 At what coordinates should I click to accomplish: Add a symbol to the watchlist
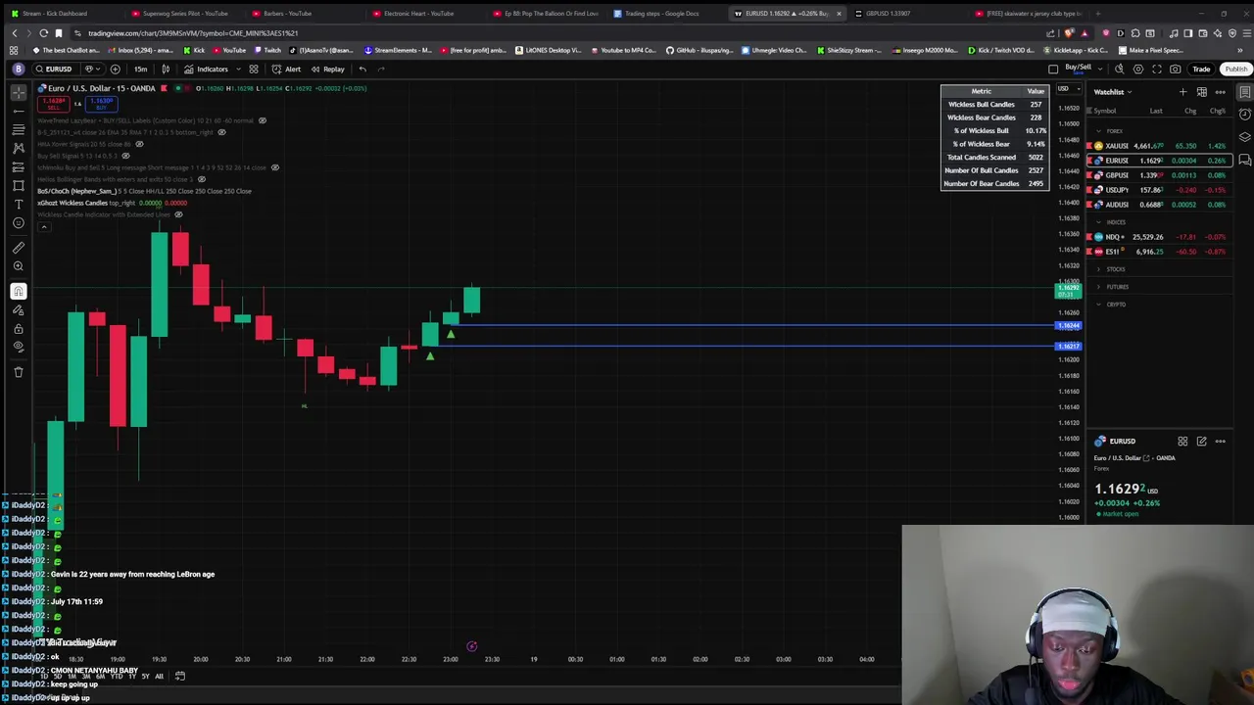tap(1182, 92)
